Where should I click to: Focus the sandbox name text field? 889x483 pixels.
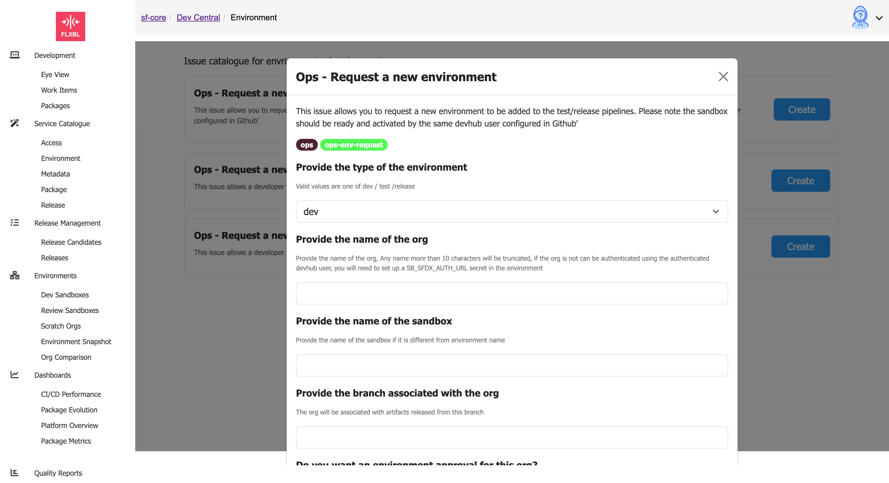coord(512,365)
